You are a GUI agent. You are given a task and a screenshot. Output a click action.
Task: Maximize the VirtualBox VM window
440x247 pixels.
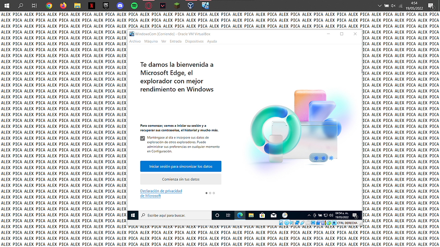342,34
